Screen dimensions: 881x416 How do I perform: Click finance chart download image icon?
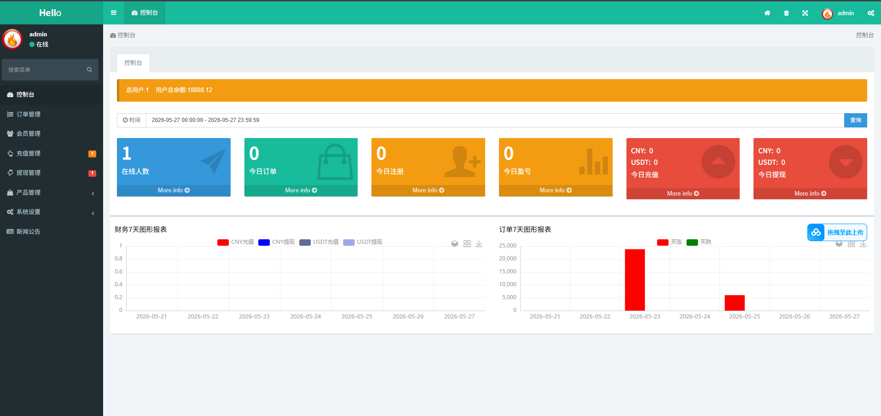(479, 244)
